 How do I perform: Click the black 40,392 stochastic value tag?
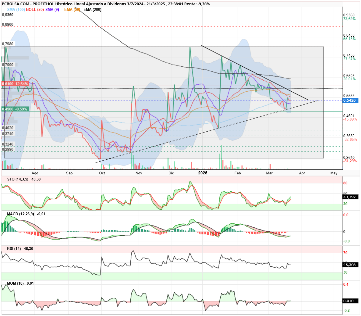pyautogui.click(x=350, y=197)
